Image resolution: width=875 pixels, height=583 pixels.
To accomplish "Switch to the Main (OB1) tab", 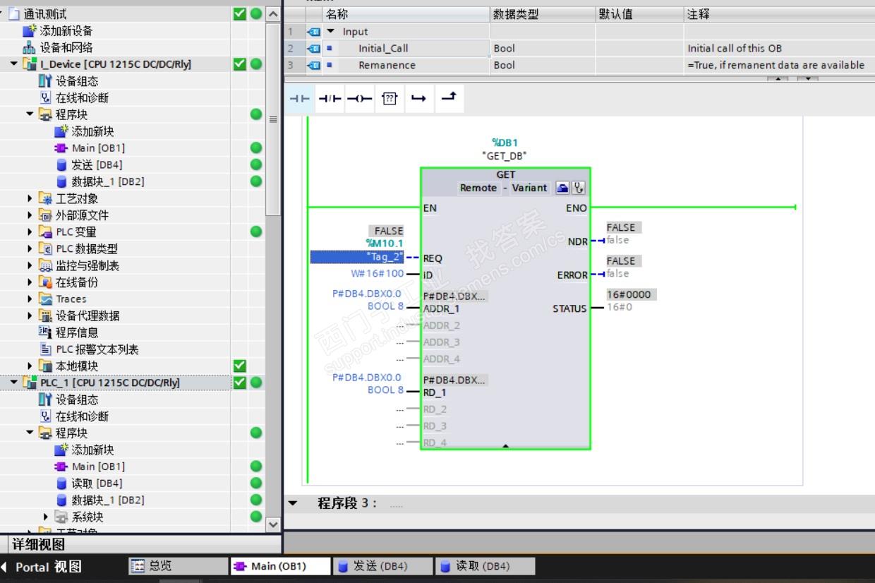I will click(x=280, y=566).
